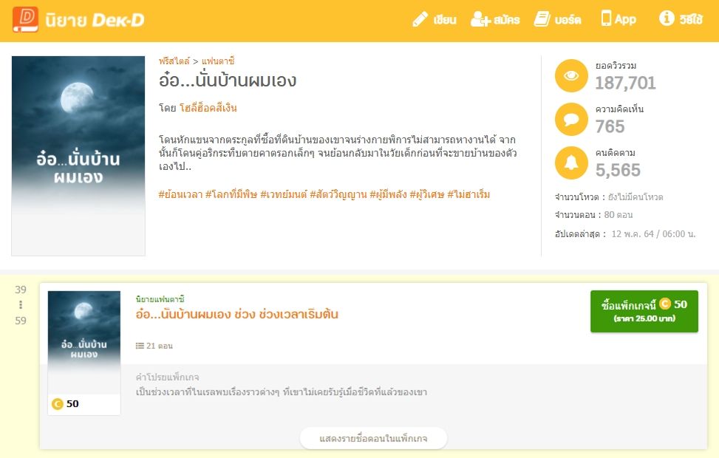Open the book icon for บอร์ด
The width and height of the screenshot is (719, 458).
542,20
